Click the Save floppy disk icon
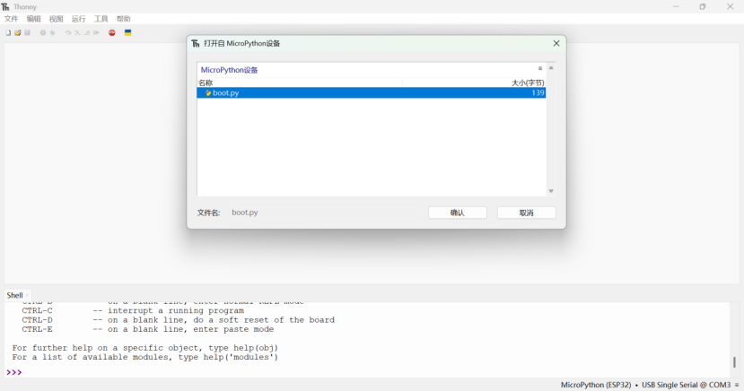Viewport: 744px width, 391px height. [x=27, y=32]
